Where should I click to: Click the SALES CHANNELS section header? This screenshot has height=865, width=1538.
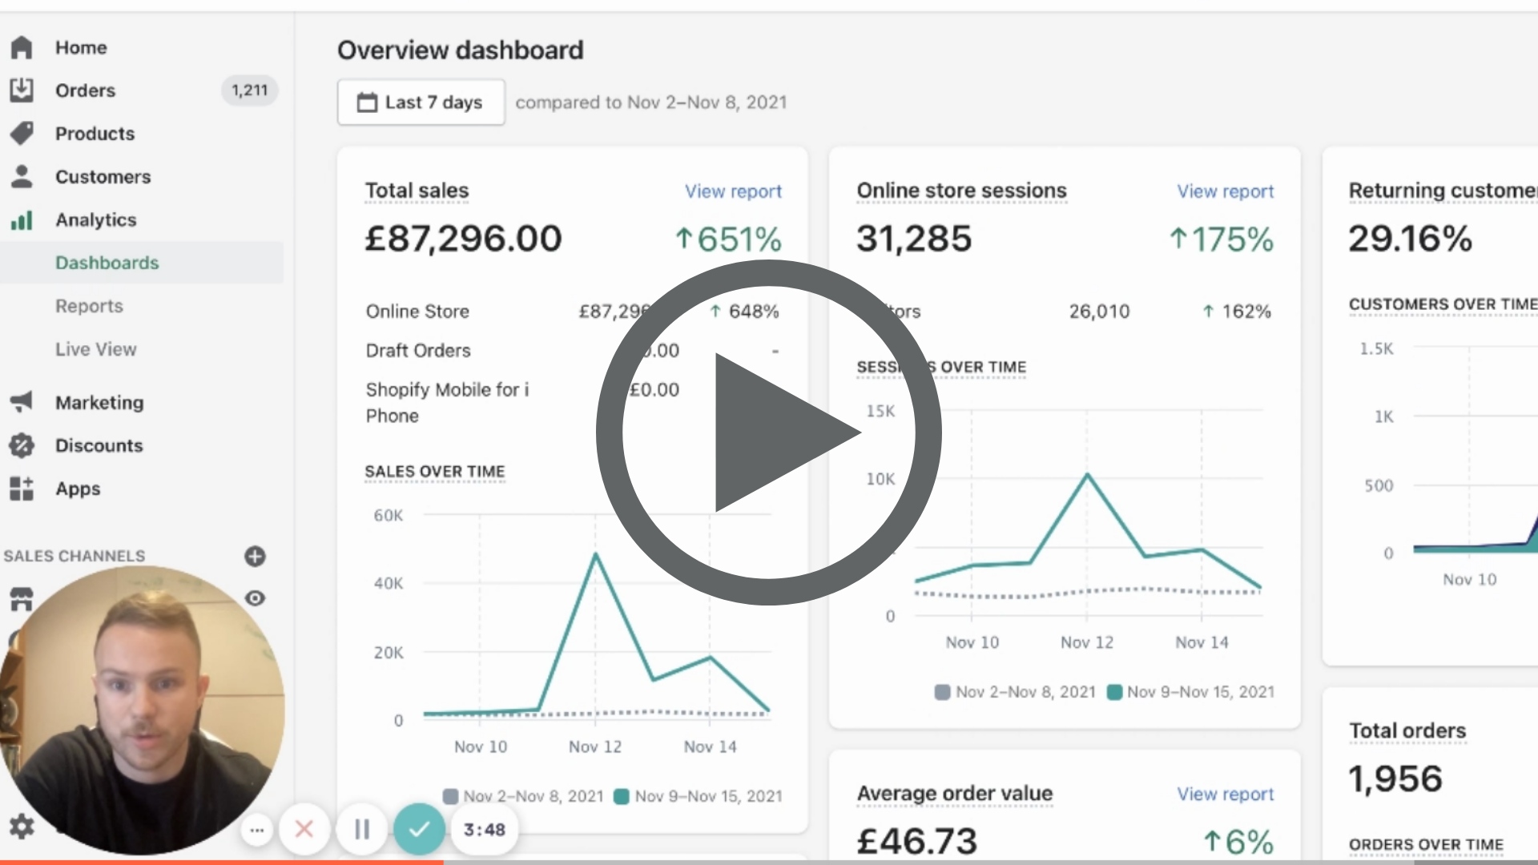click(74, 556)
